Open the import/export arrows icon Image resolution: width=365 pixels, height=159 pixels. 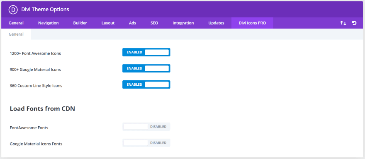click(x=343, y=23)
